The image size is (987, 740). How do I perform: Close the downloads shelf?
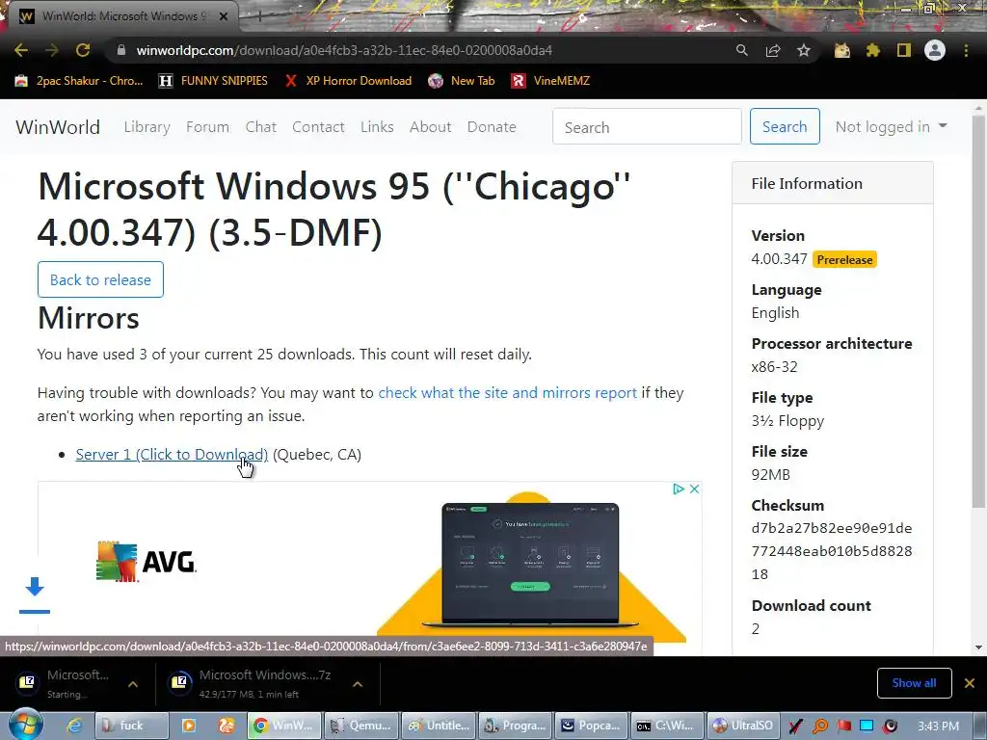970,683
